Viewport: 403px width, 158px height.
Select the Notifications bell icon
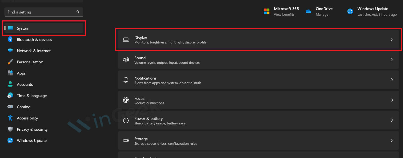126,80
